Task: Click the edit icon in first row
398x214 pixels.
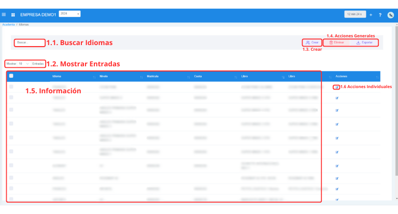Action: click(336, 87)
